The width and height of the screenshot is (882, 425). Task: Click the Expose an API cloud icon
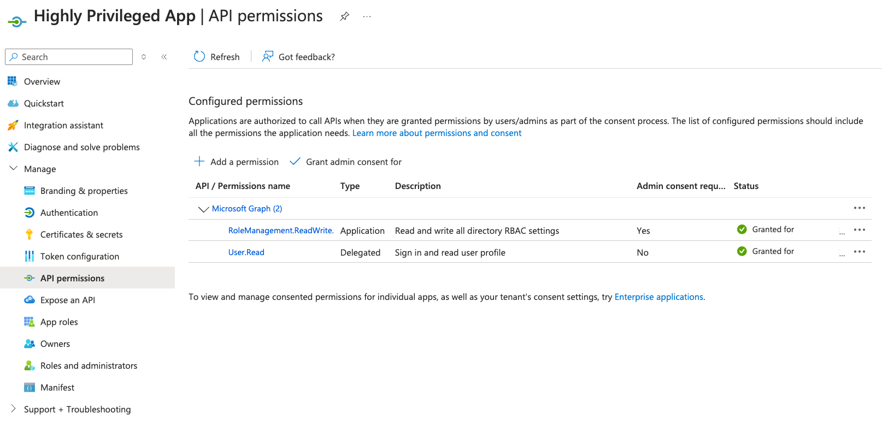tap(29, 300)
